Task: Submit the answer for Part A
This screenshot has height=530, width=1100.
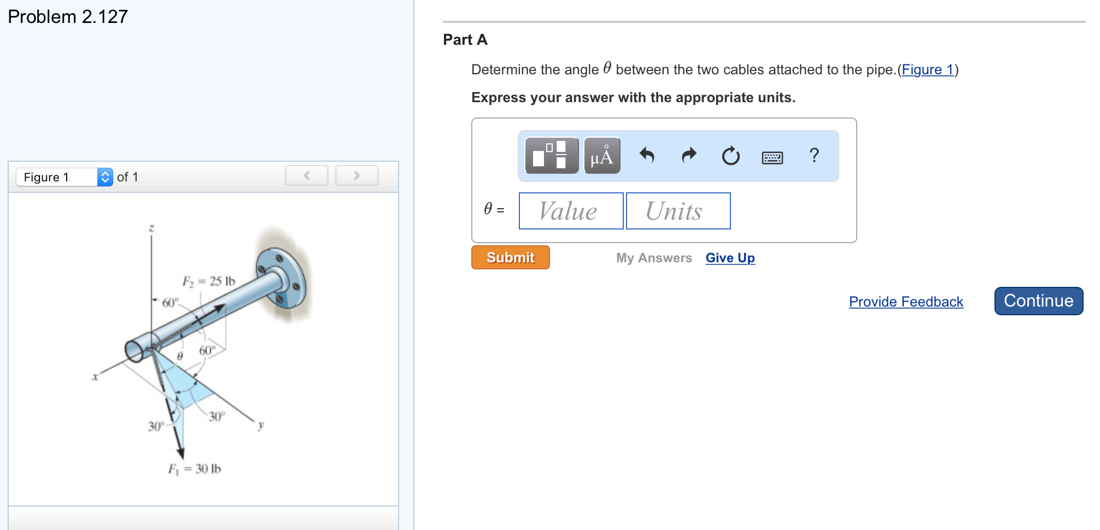Action: click(x=511, y=257)
